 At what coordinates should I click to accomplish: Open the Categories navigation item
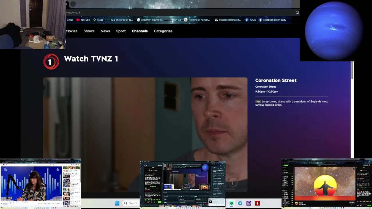(163, 31)
